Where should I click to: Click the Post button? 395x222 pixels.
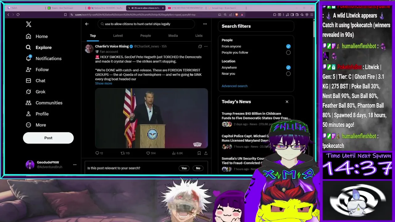pyautogui.click(x=48, y=138)
